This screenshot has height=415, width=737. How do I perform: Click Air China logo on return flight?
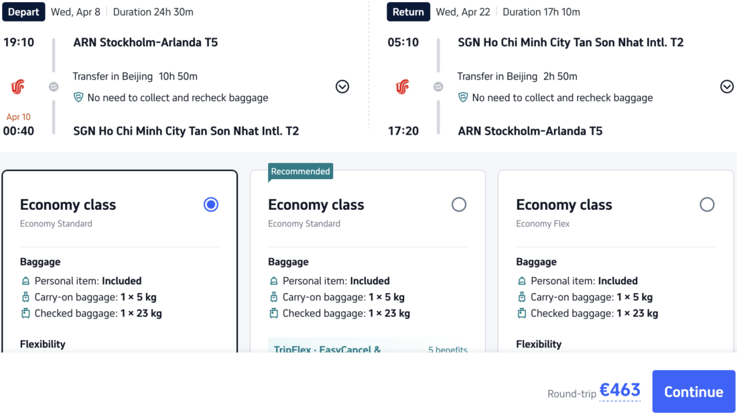[x=403, y=86]
